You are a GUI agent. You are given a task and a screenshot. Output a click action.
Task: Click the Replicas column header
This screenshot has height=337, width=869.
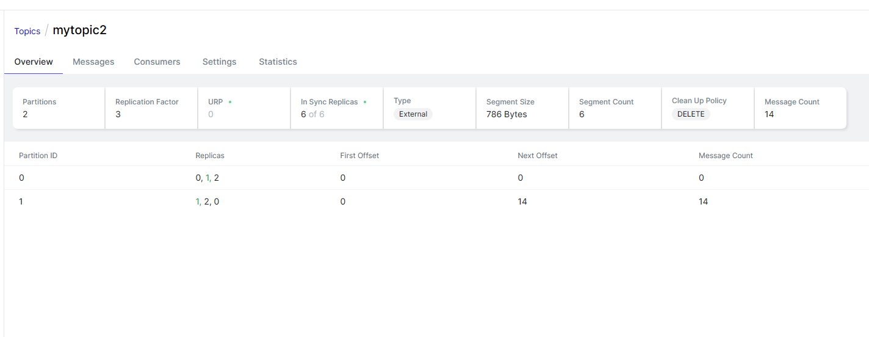click(210, 156)
